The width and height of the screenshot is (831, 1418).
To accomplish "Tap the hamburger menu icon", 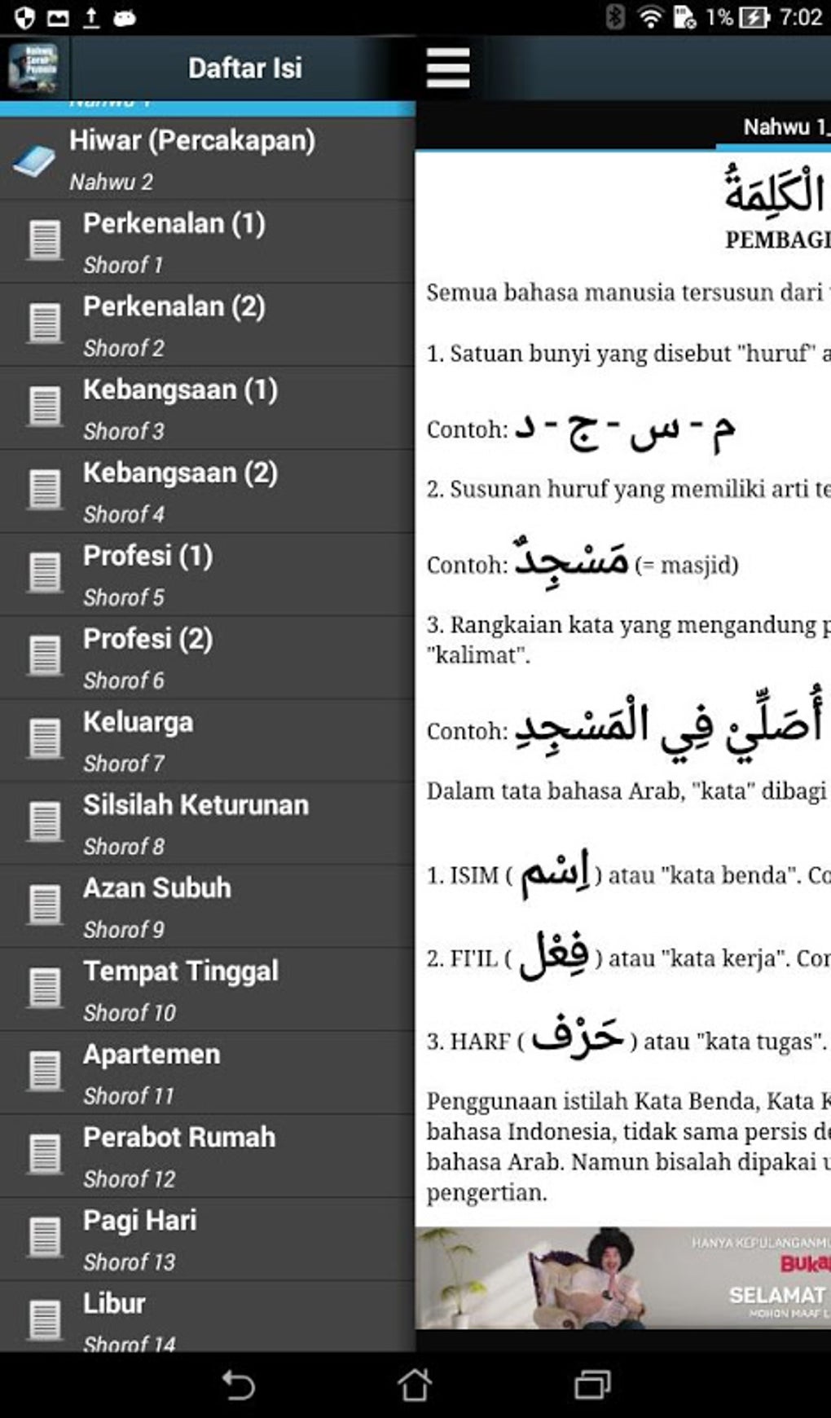I will 448,68.
